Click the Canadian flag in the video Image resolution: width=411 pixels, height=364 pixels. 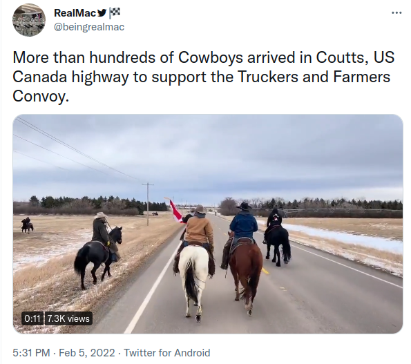[176, 210]
